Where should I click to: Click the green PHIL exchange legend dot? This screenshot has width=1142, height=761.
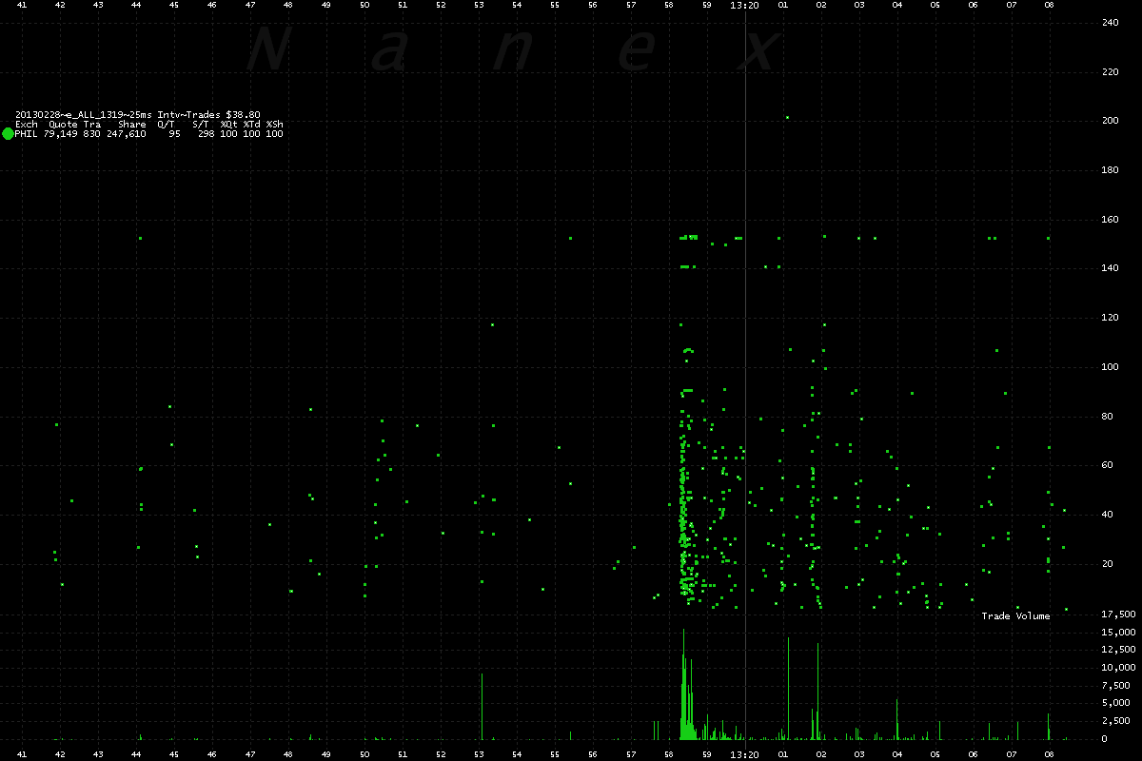click(8, 134)
